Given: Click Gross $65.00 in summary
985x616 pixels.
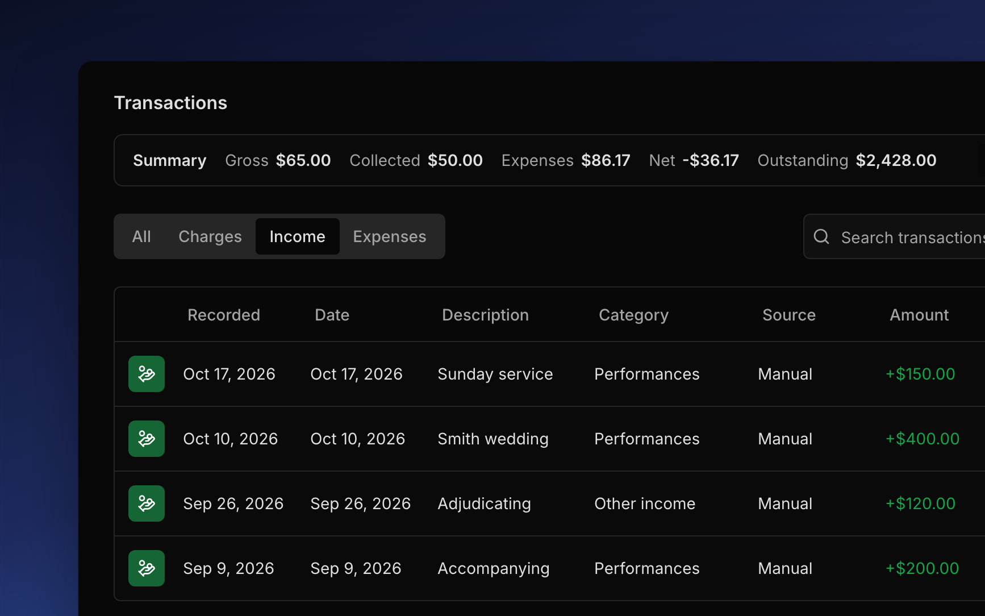Looking at the screenshot, I should pos(278,160).
